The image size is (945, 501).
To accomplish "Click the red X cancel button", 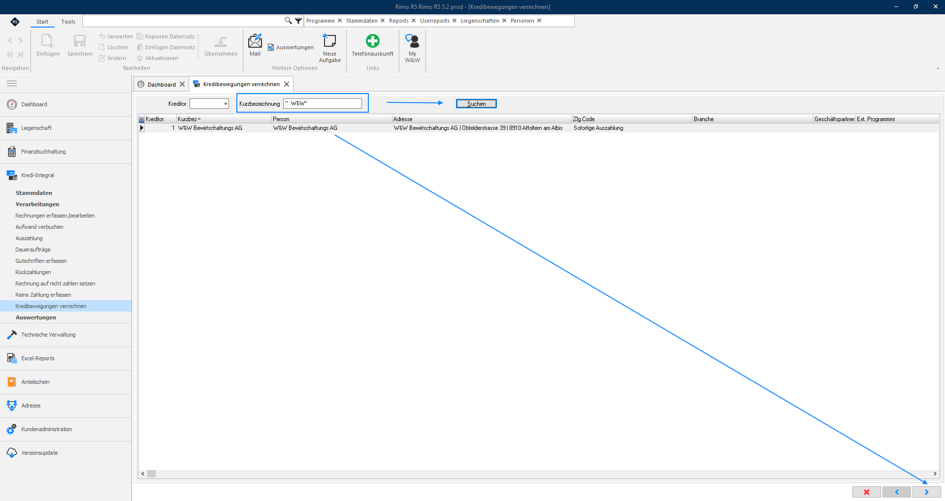I will click(x=867, y=492).
